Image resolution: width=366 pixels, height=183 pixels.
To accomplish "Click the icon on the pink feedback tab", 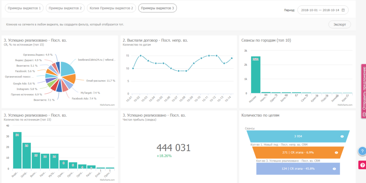I will [364, 115].
